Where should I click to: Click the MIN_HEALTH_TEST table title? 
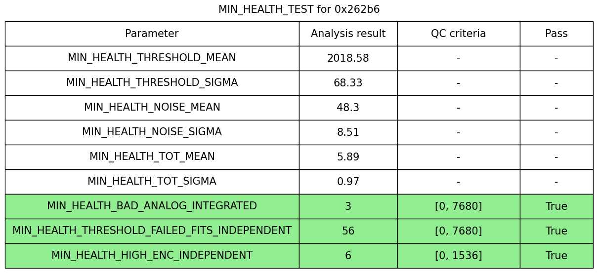[299, 9]
